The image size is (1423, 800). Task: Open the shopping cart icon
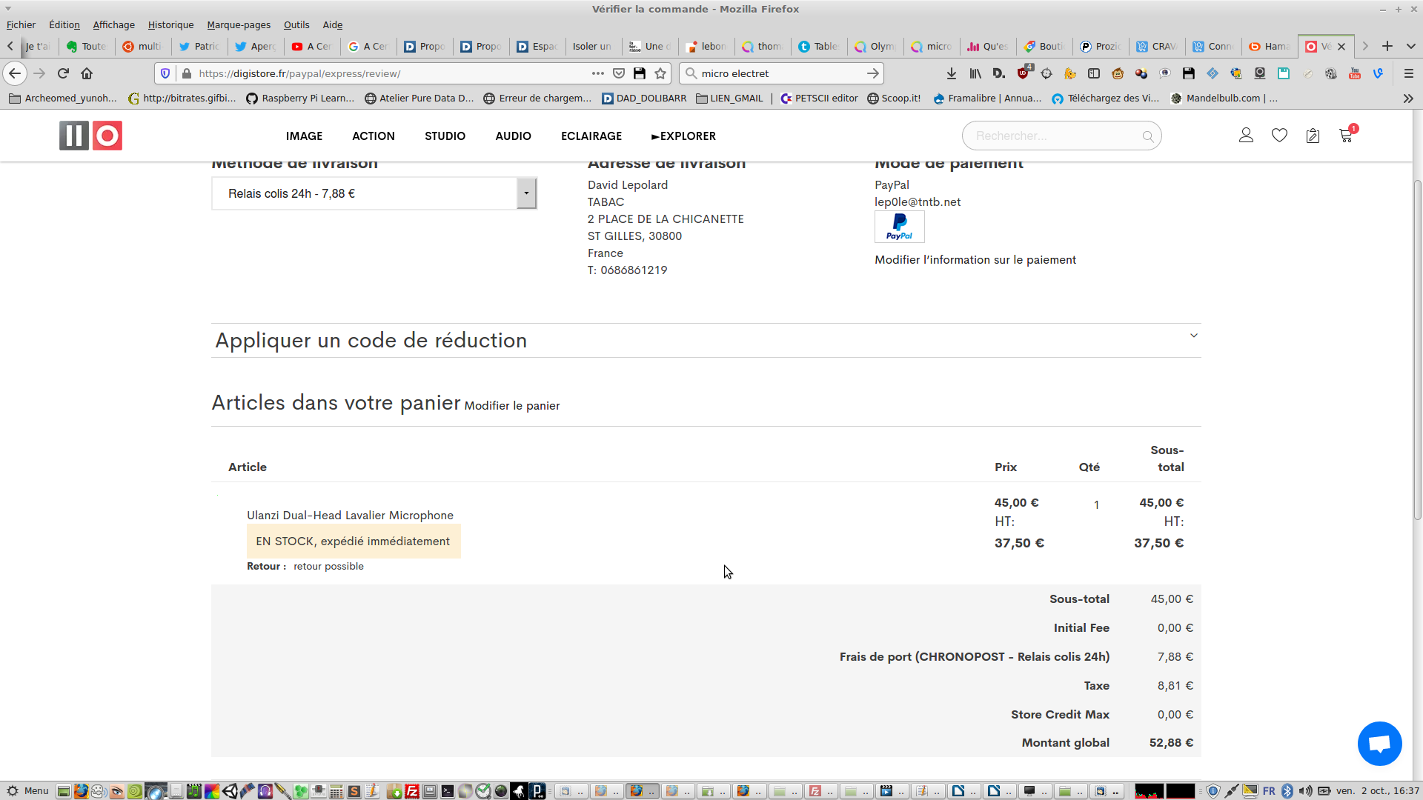point(1346,136)
